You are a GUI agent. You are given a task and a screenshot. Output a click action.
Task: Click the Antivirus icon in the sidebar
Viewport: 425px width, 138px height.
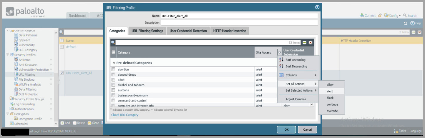tap(16, 60)
